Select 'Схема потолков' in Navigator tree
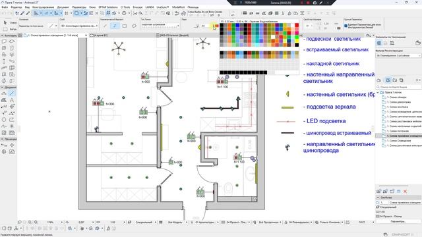422x237 pixels. pos(397,131)
